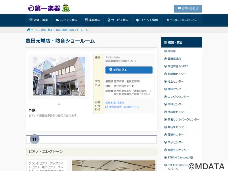Open the 楽器案内 navigation menu
This screenshot has width=228, height=171.
point(93,20)
